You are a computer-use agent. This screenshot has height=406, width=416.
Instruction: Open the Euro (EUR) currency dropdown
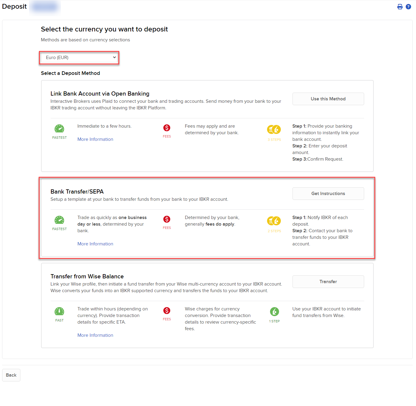(79, 57)
